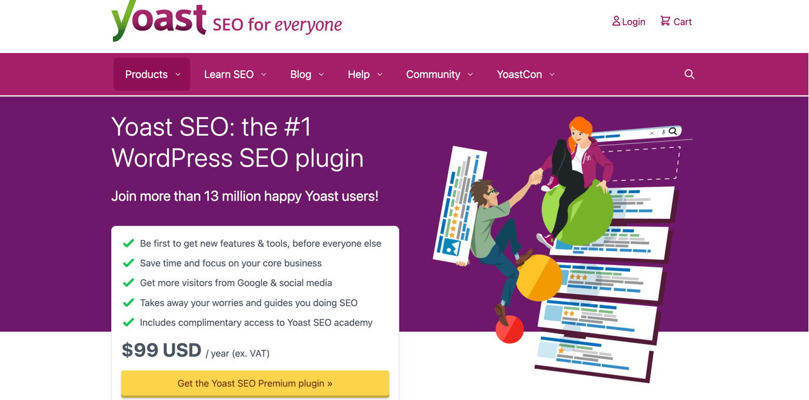Click the 'Yoast SEO: the #1 WordPress SEO plugin' heading
This screenshot has height=400, width=809.
point(238,142)
